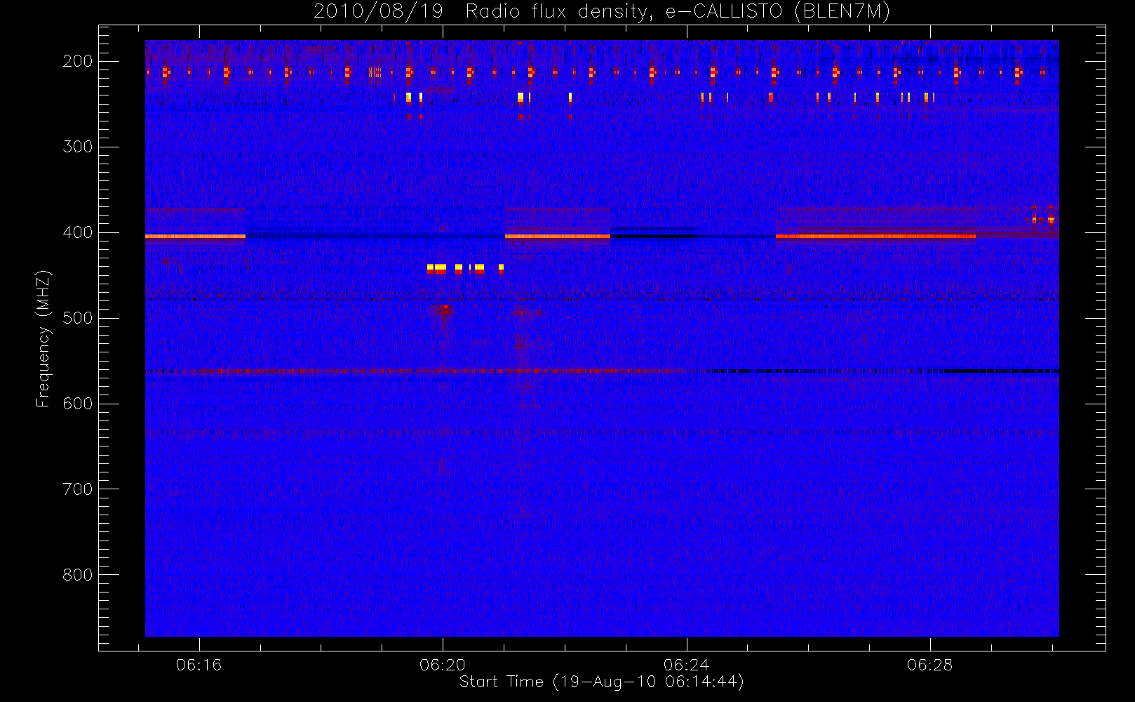Click the 600 frequency tick label
The height and width of the screenshot is (702, 1135).
point(77,404)
